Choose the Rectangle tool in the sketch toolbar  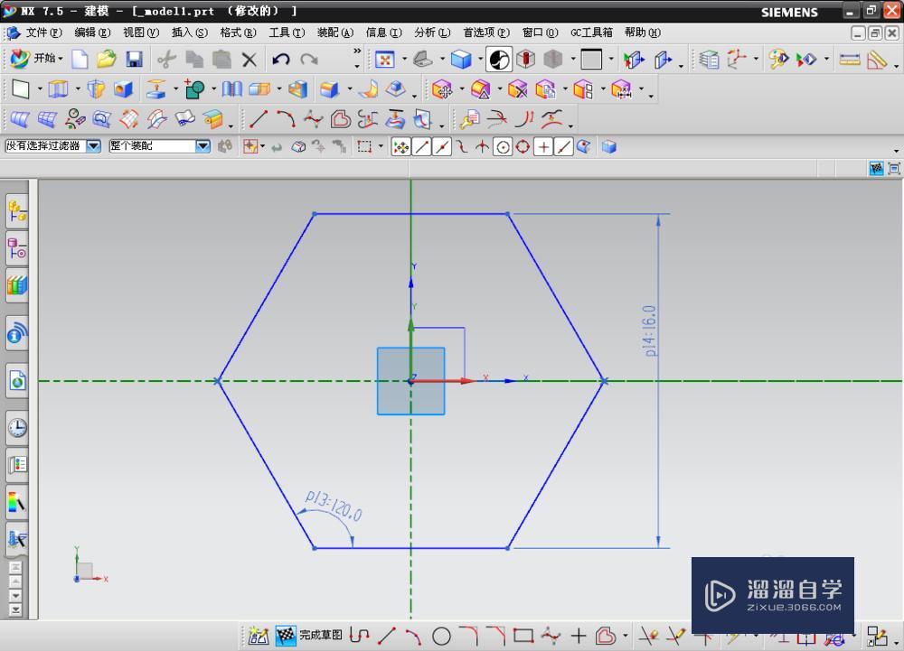[x=523, y=636]
